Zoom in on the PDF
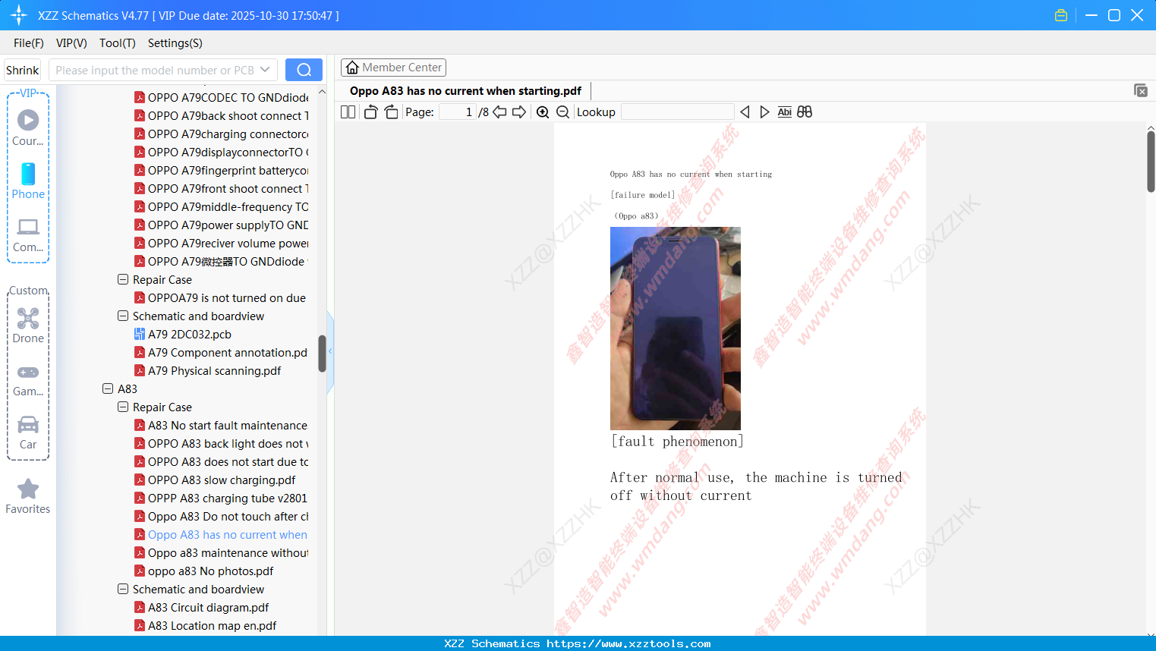The height and width of the screenshot is (651, 1156). 543,112
